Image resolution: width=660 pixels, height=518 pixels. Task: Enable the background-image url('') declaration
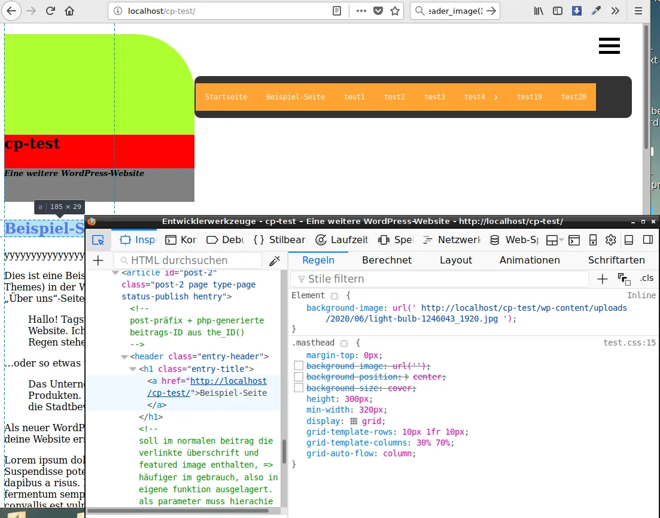tap(299, 365)
